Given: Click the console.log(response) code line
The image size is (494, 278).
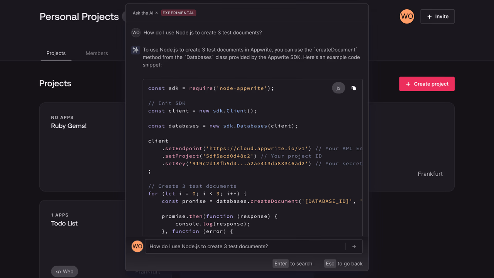Looking at the screenshot, I should point(213,224).
